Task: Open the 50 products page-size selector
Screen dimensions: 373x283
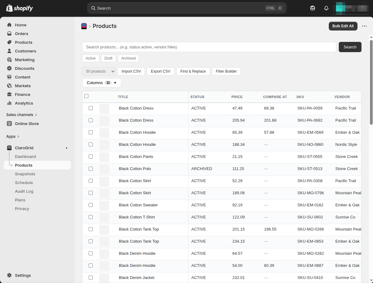Action: 99,71
